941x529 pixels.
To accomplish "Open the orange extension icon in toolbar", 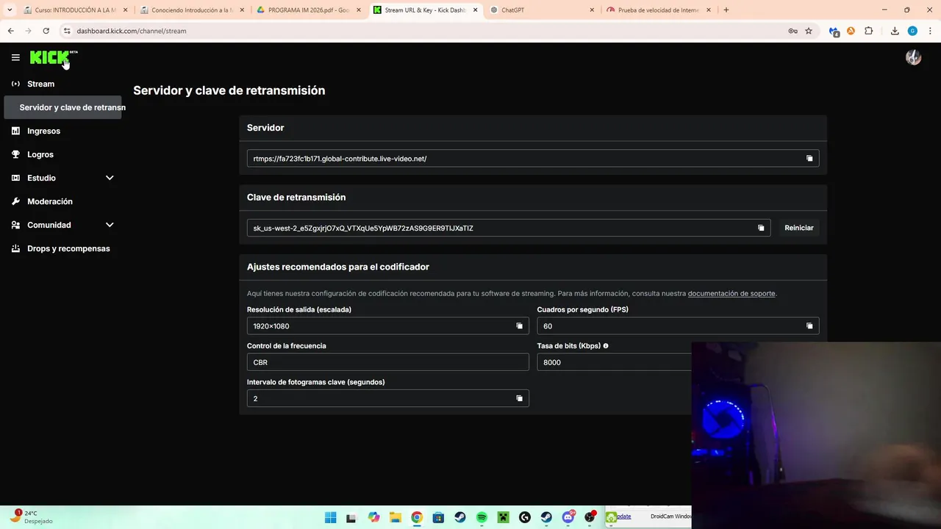I will (x=851, y=31).
